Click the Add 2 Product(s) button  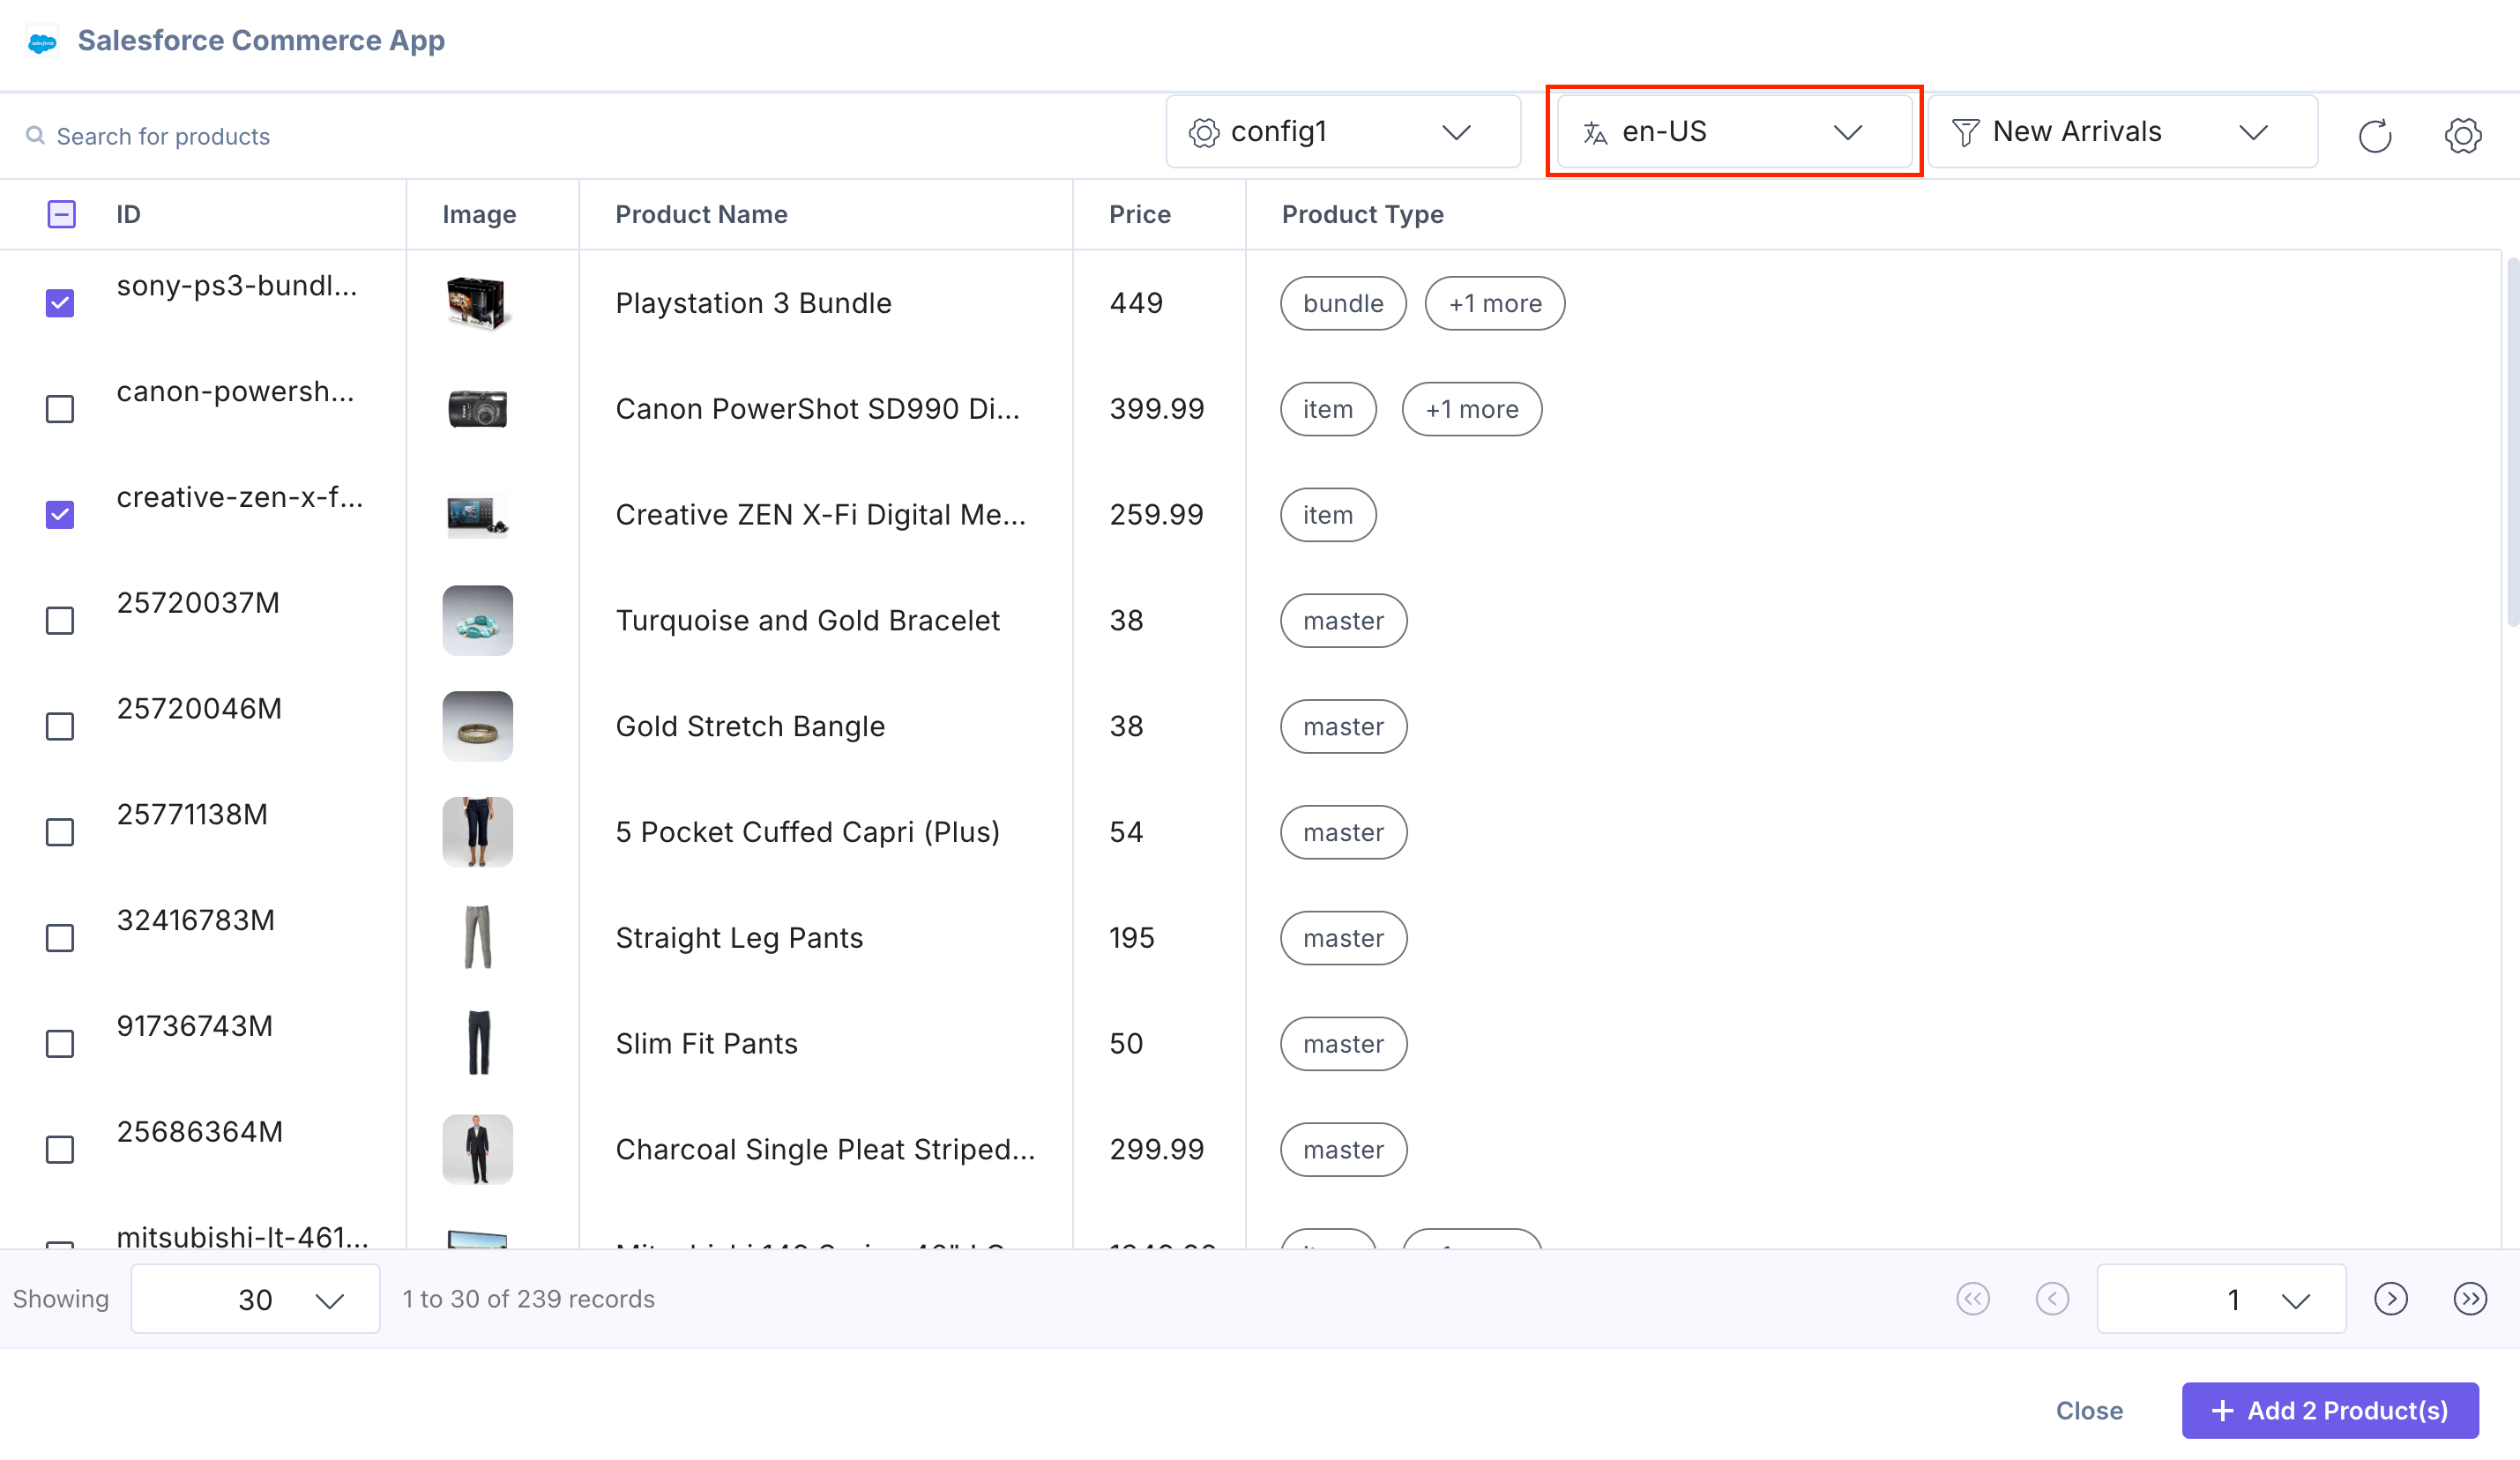pyautogui.click(x=2329, y=1410)
